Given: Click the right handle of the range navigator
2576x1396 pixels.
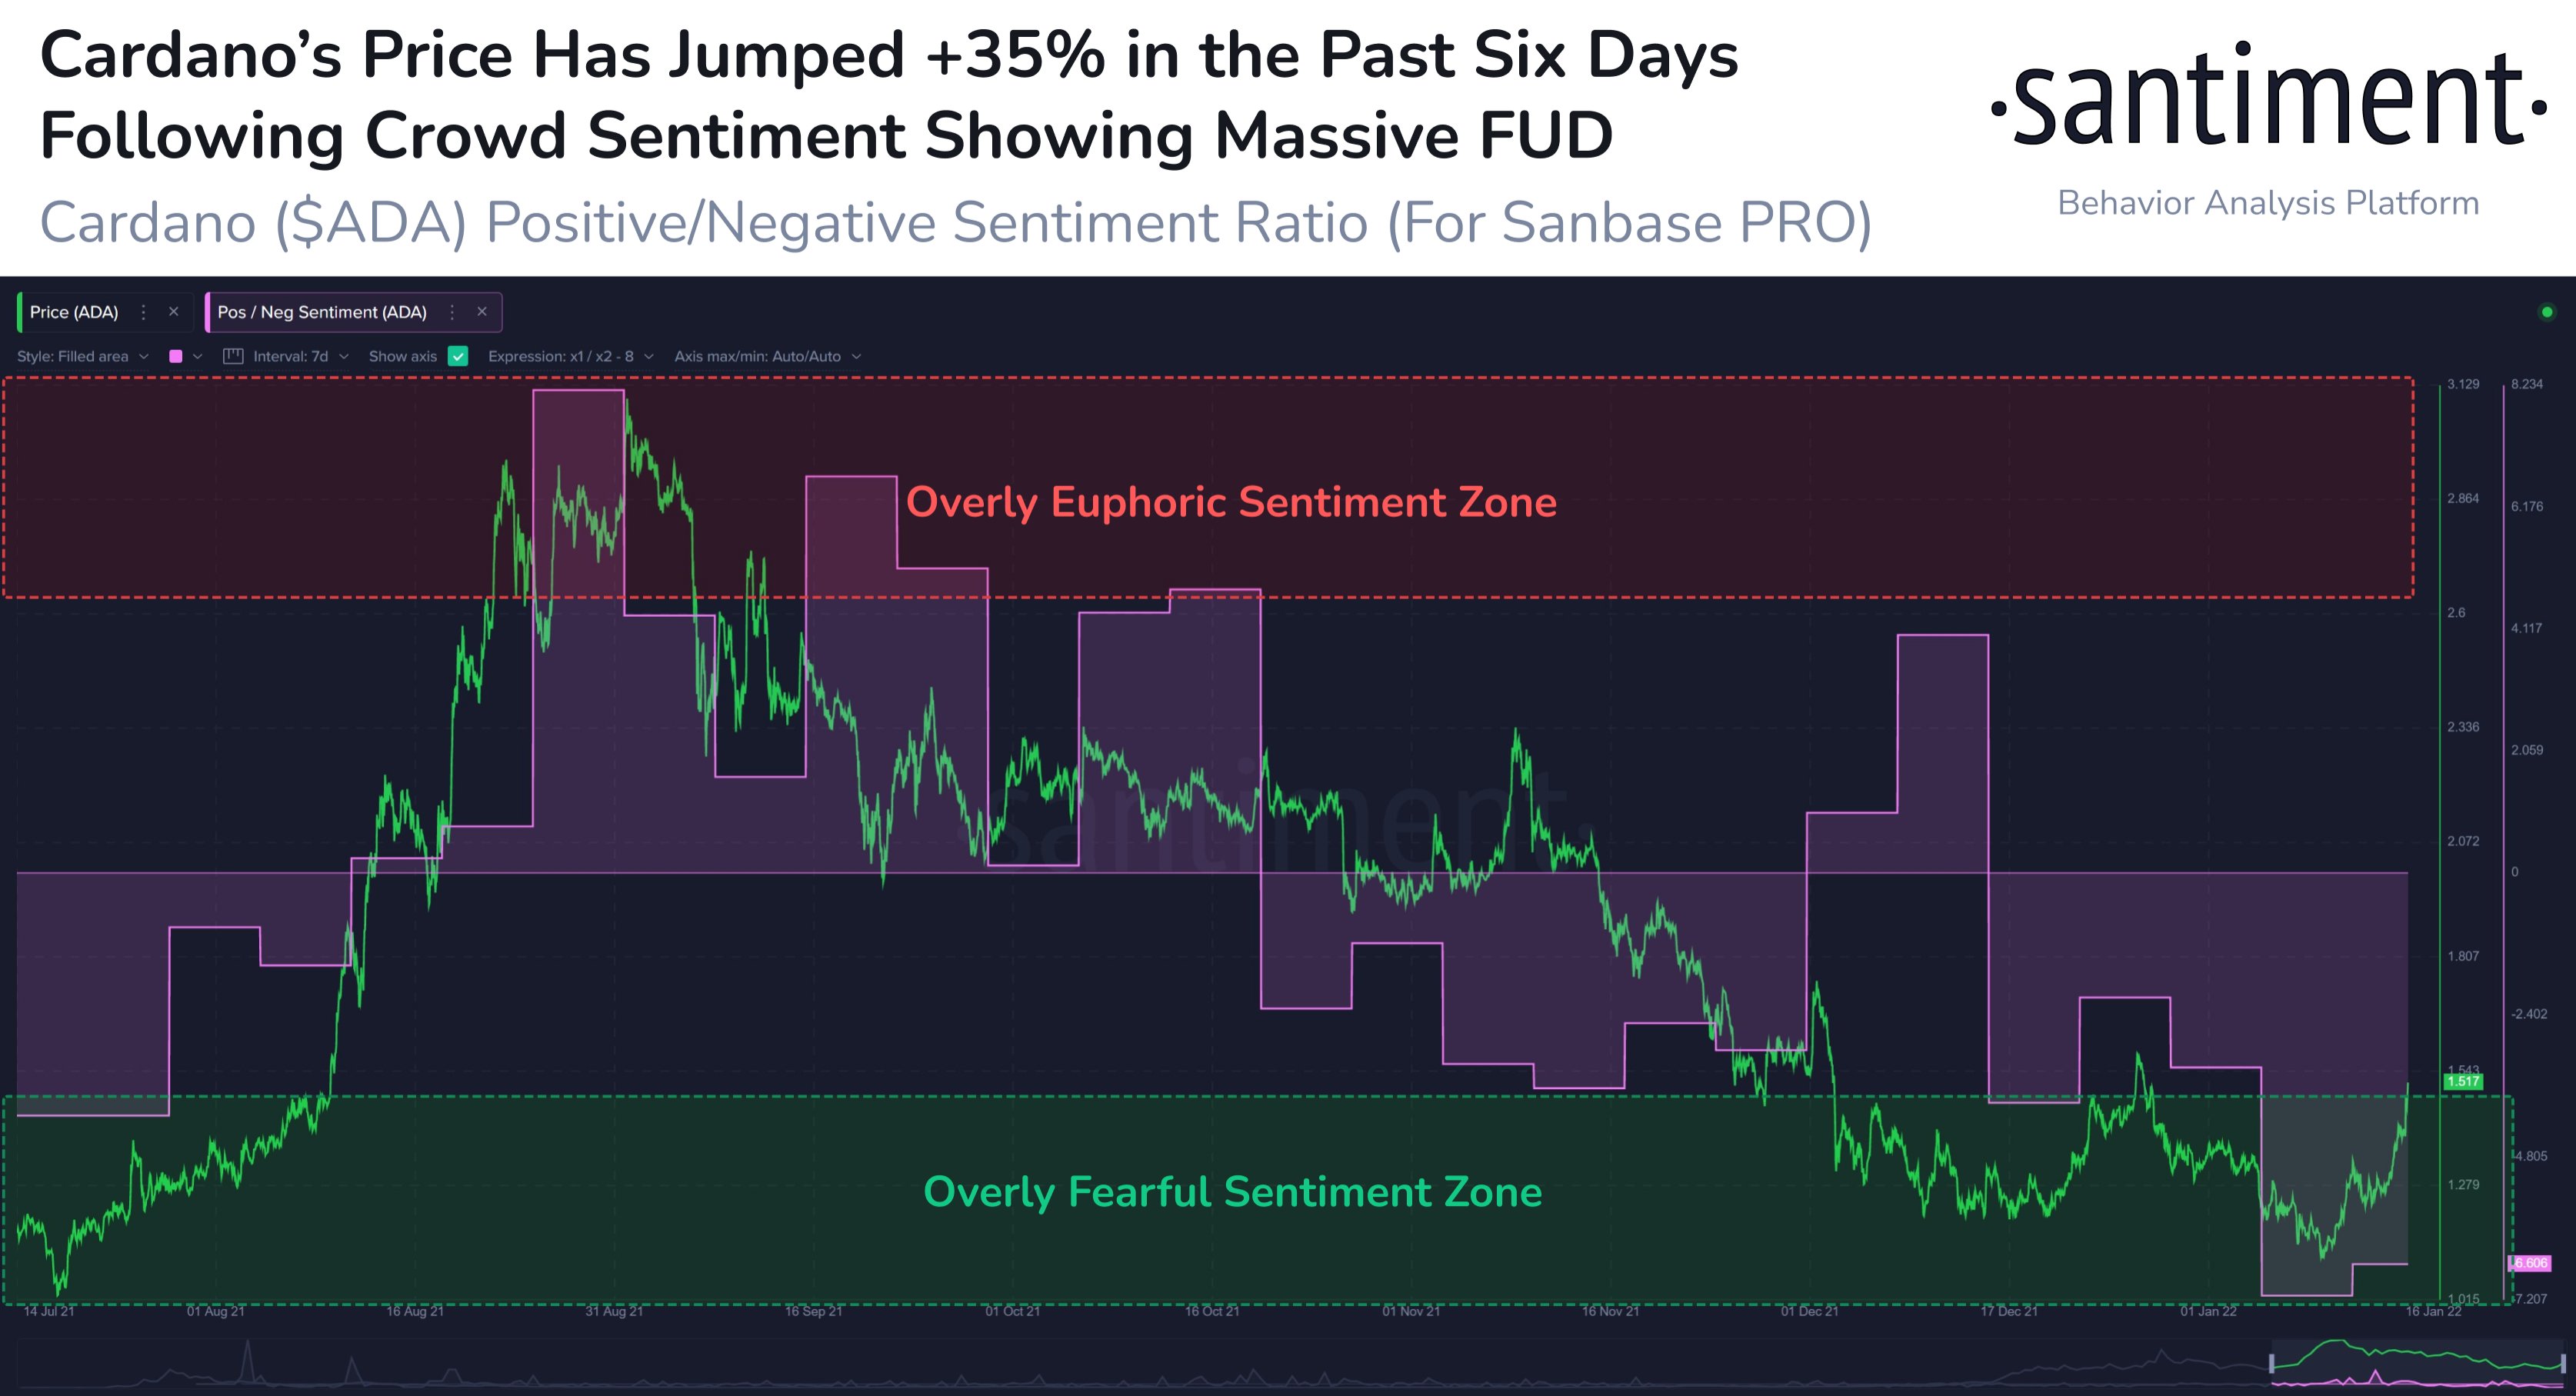Looking at the screenshot, I should click(2563, 1363).
